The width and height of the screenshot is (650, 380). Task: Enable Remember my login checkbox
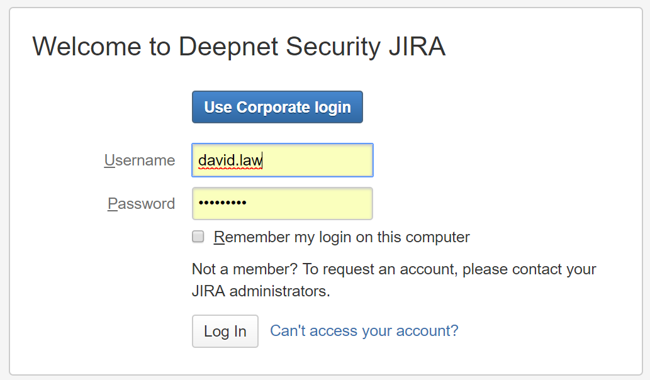click(x=198, y=237)
